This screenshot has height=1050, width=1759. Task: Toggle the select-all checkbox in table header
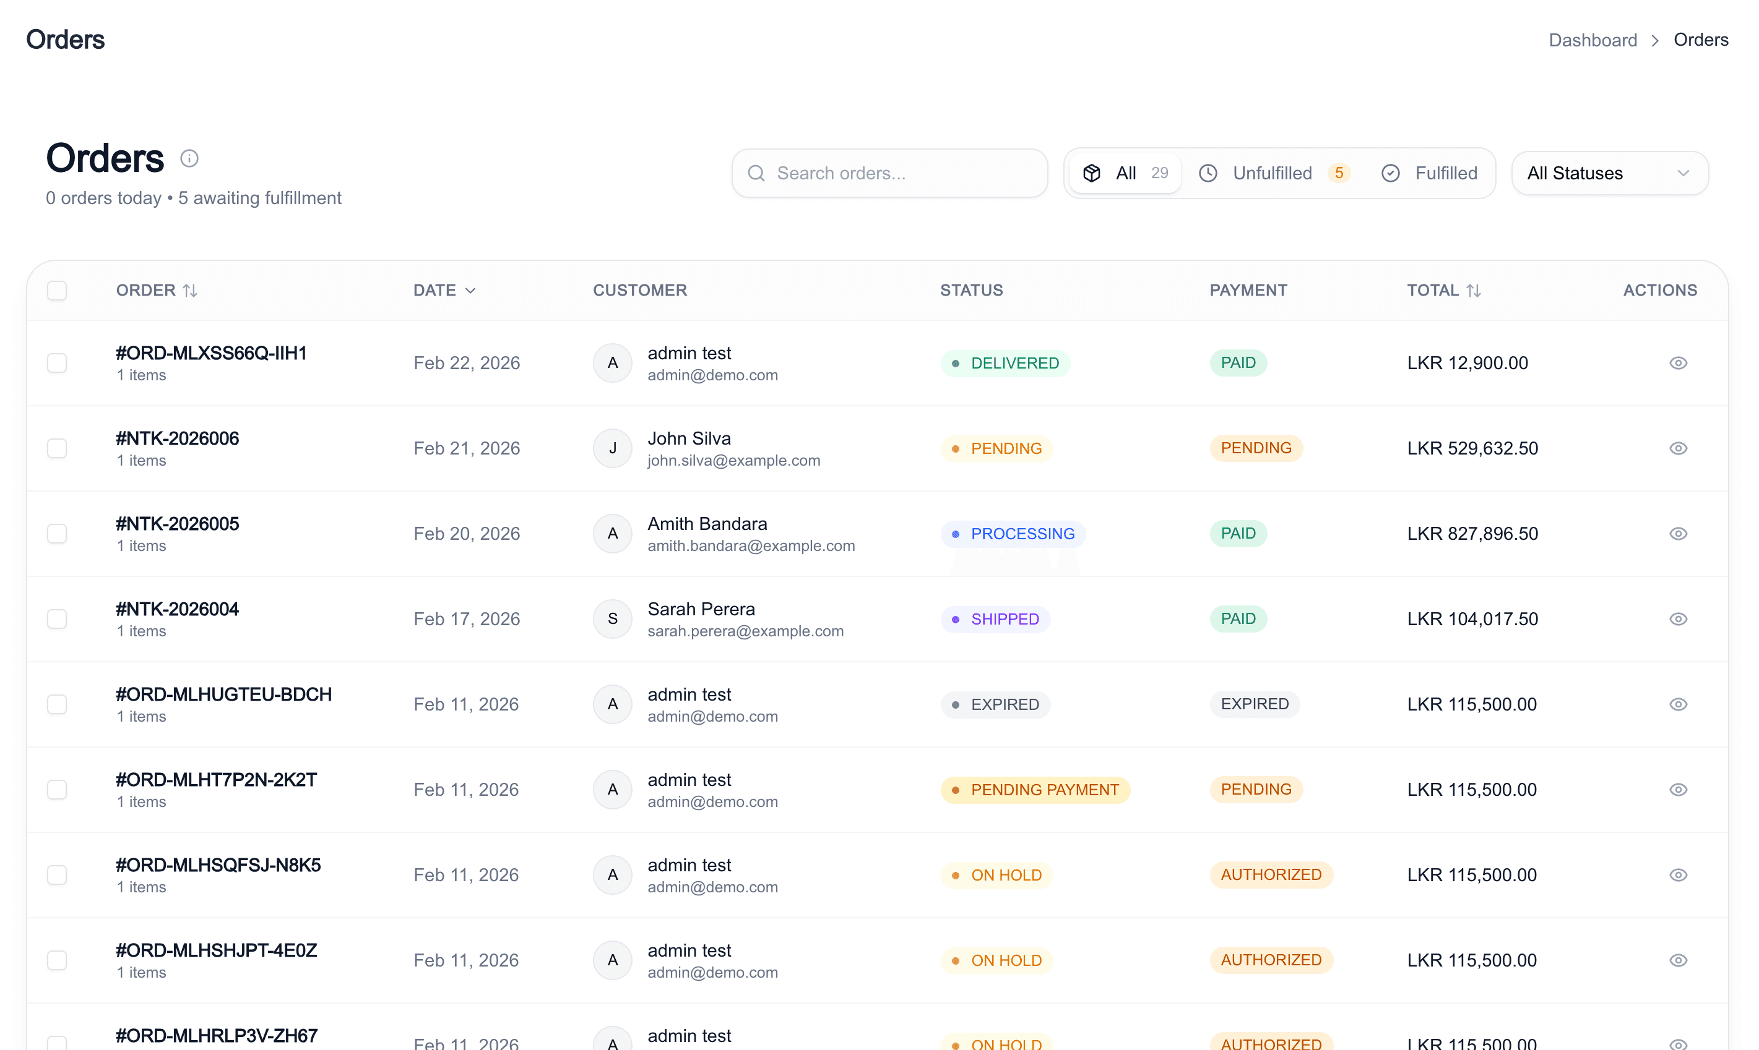click(x=57, y=291)
